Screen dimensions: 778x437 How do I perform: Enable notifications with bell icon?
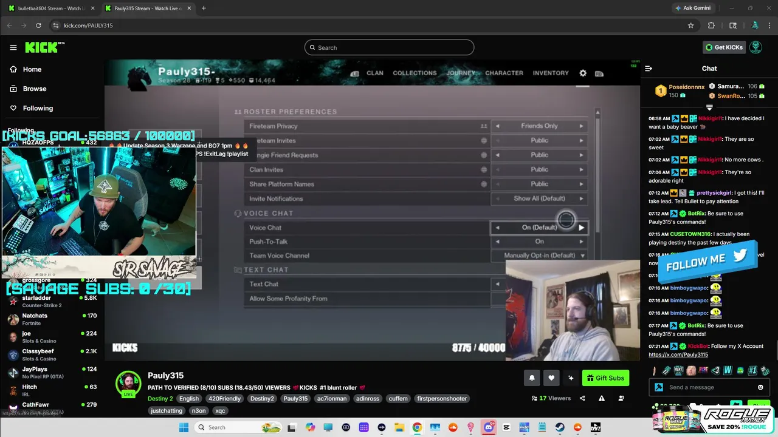point(532,378)
